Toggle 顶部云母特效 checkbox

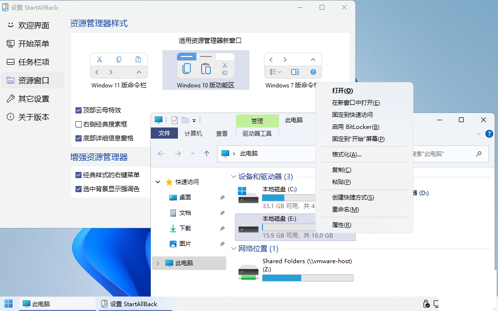[78, 110]
